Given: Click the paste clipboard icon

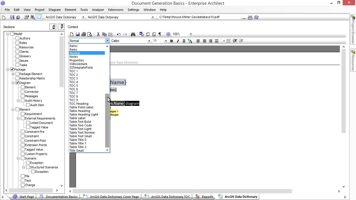Looking at the screenshot, I should click(110, 34).
